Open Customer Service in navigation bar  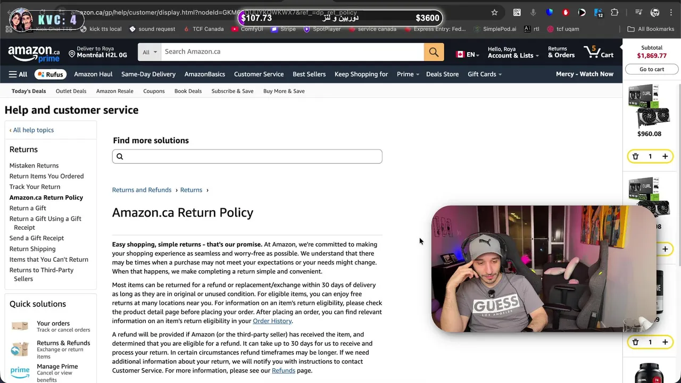click(259, 74)
